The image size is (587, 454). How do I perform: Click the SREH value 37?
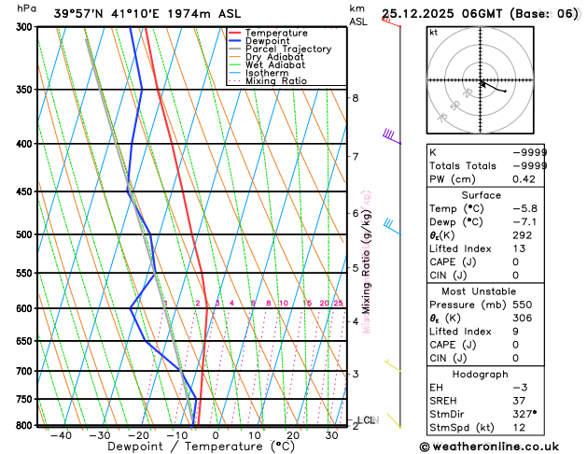pos(519,401)
